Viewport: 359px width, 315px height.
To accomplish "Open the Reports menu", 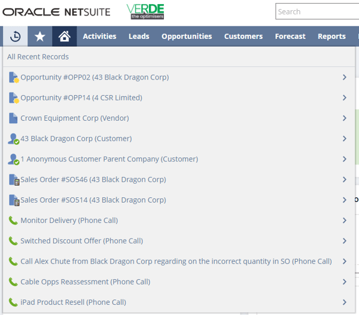I will pyautogui.click(x=331, y=36).
